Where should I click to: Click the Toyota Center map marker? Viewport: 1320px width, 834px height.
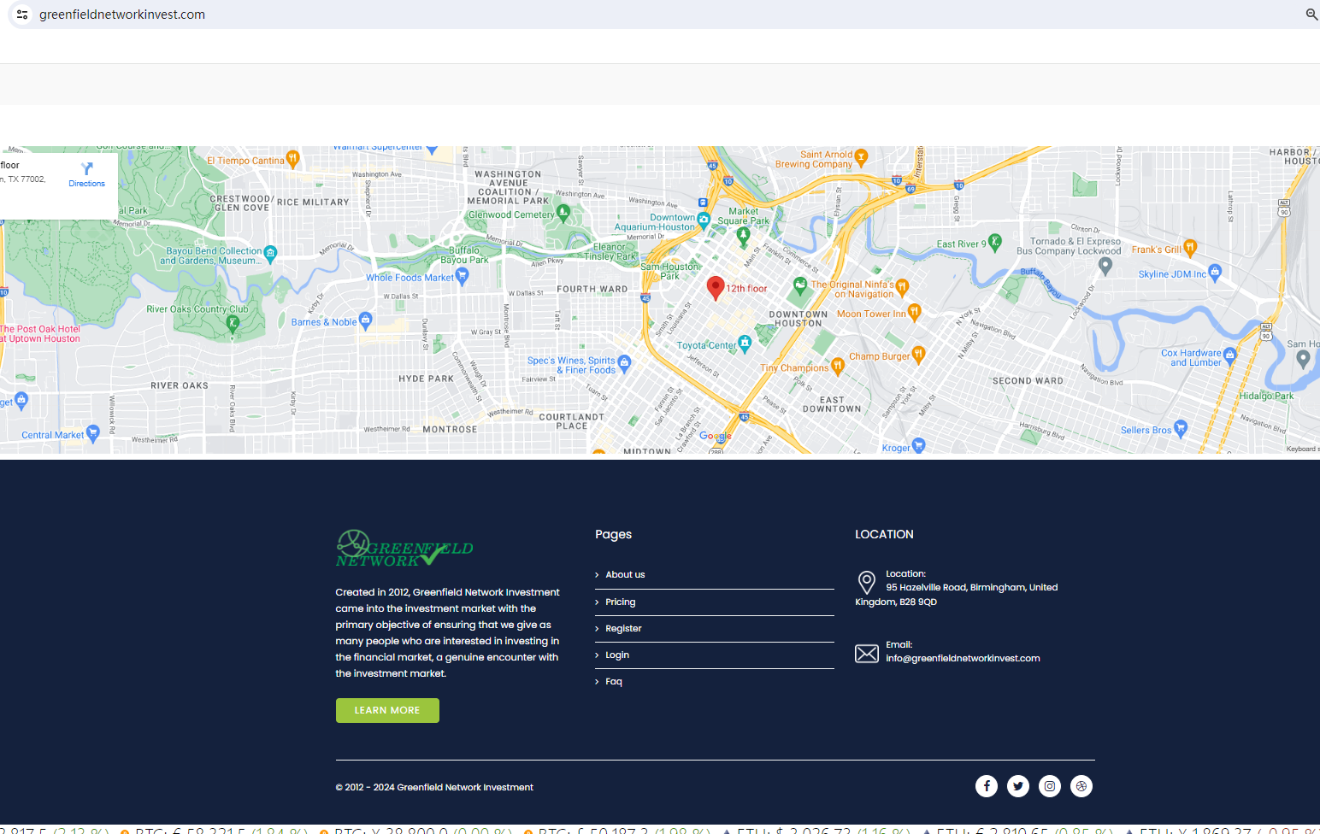745,343
